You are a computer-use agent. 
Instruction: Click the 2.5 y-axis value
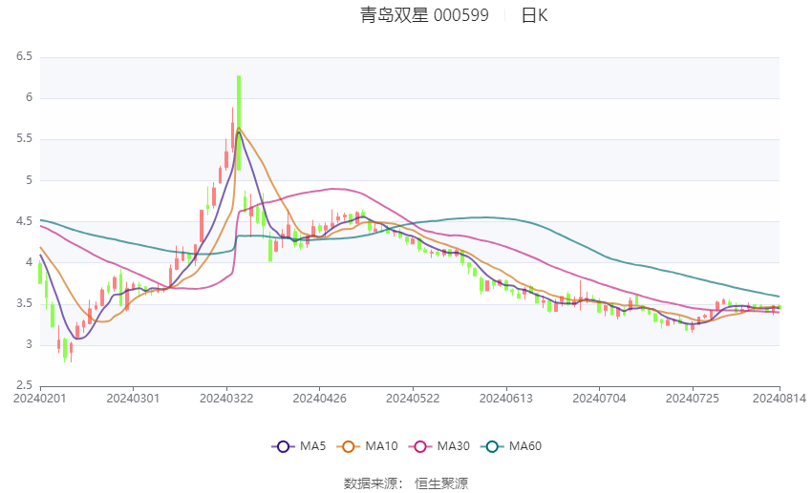[x=24, y=385]
